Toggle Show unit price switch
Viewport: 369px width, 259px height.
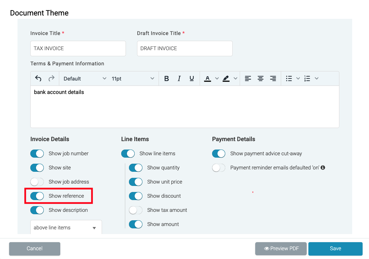point(136,182)
